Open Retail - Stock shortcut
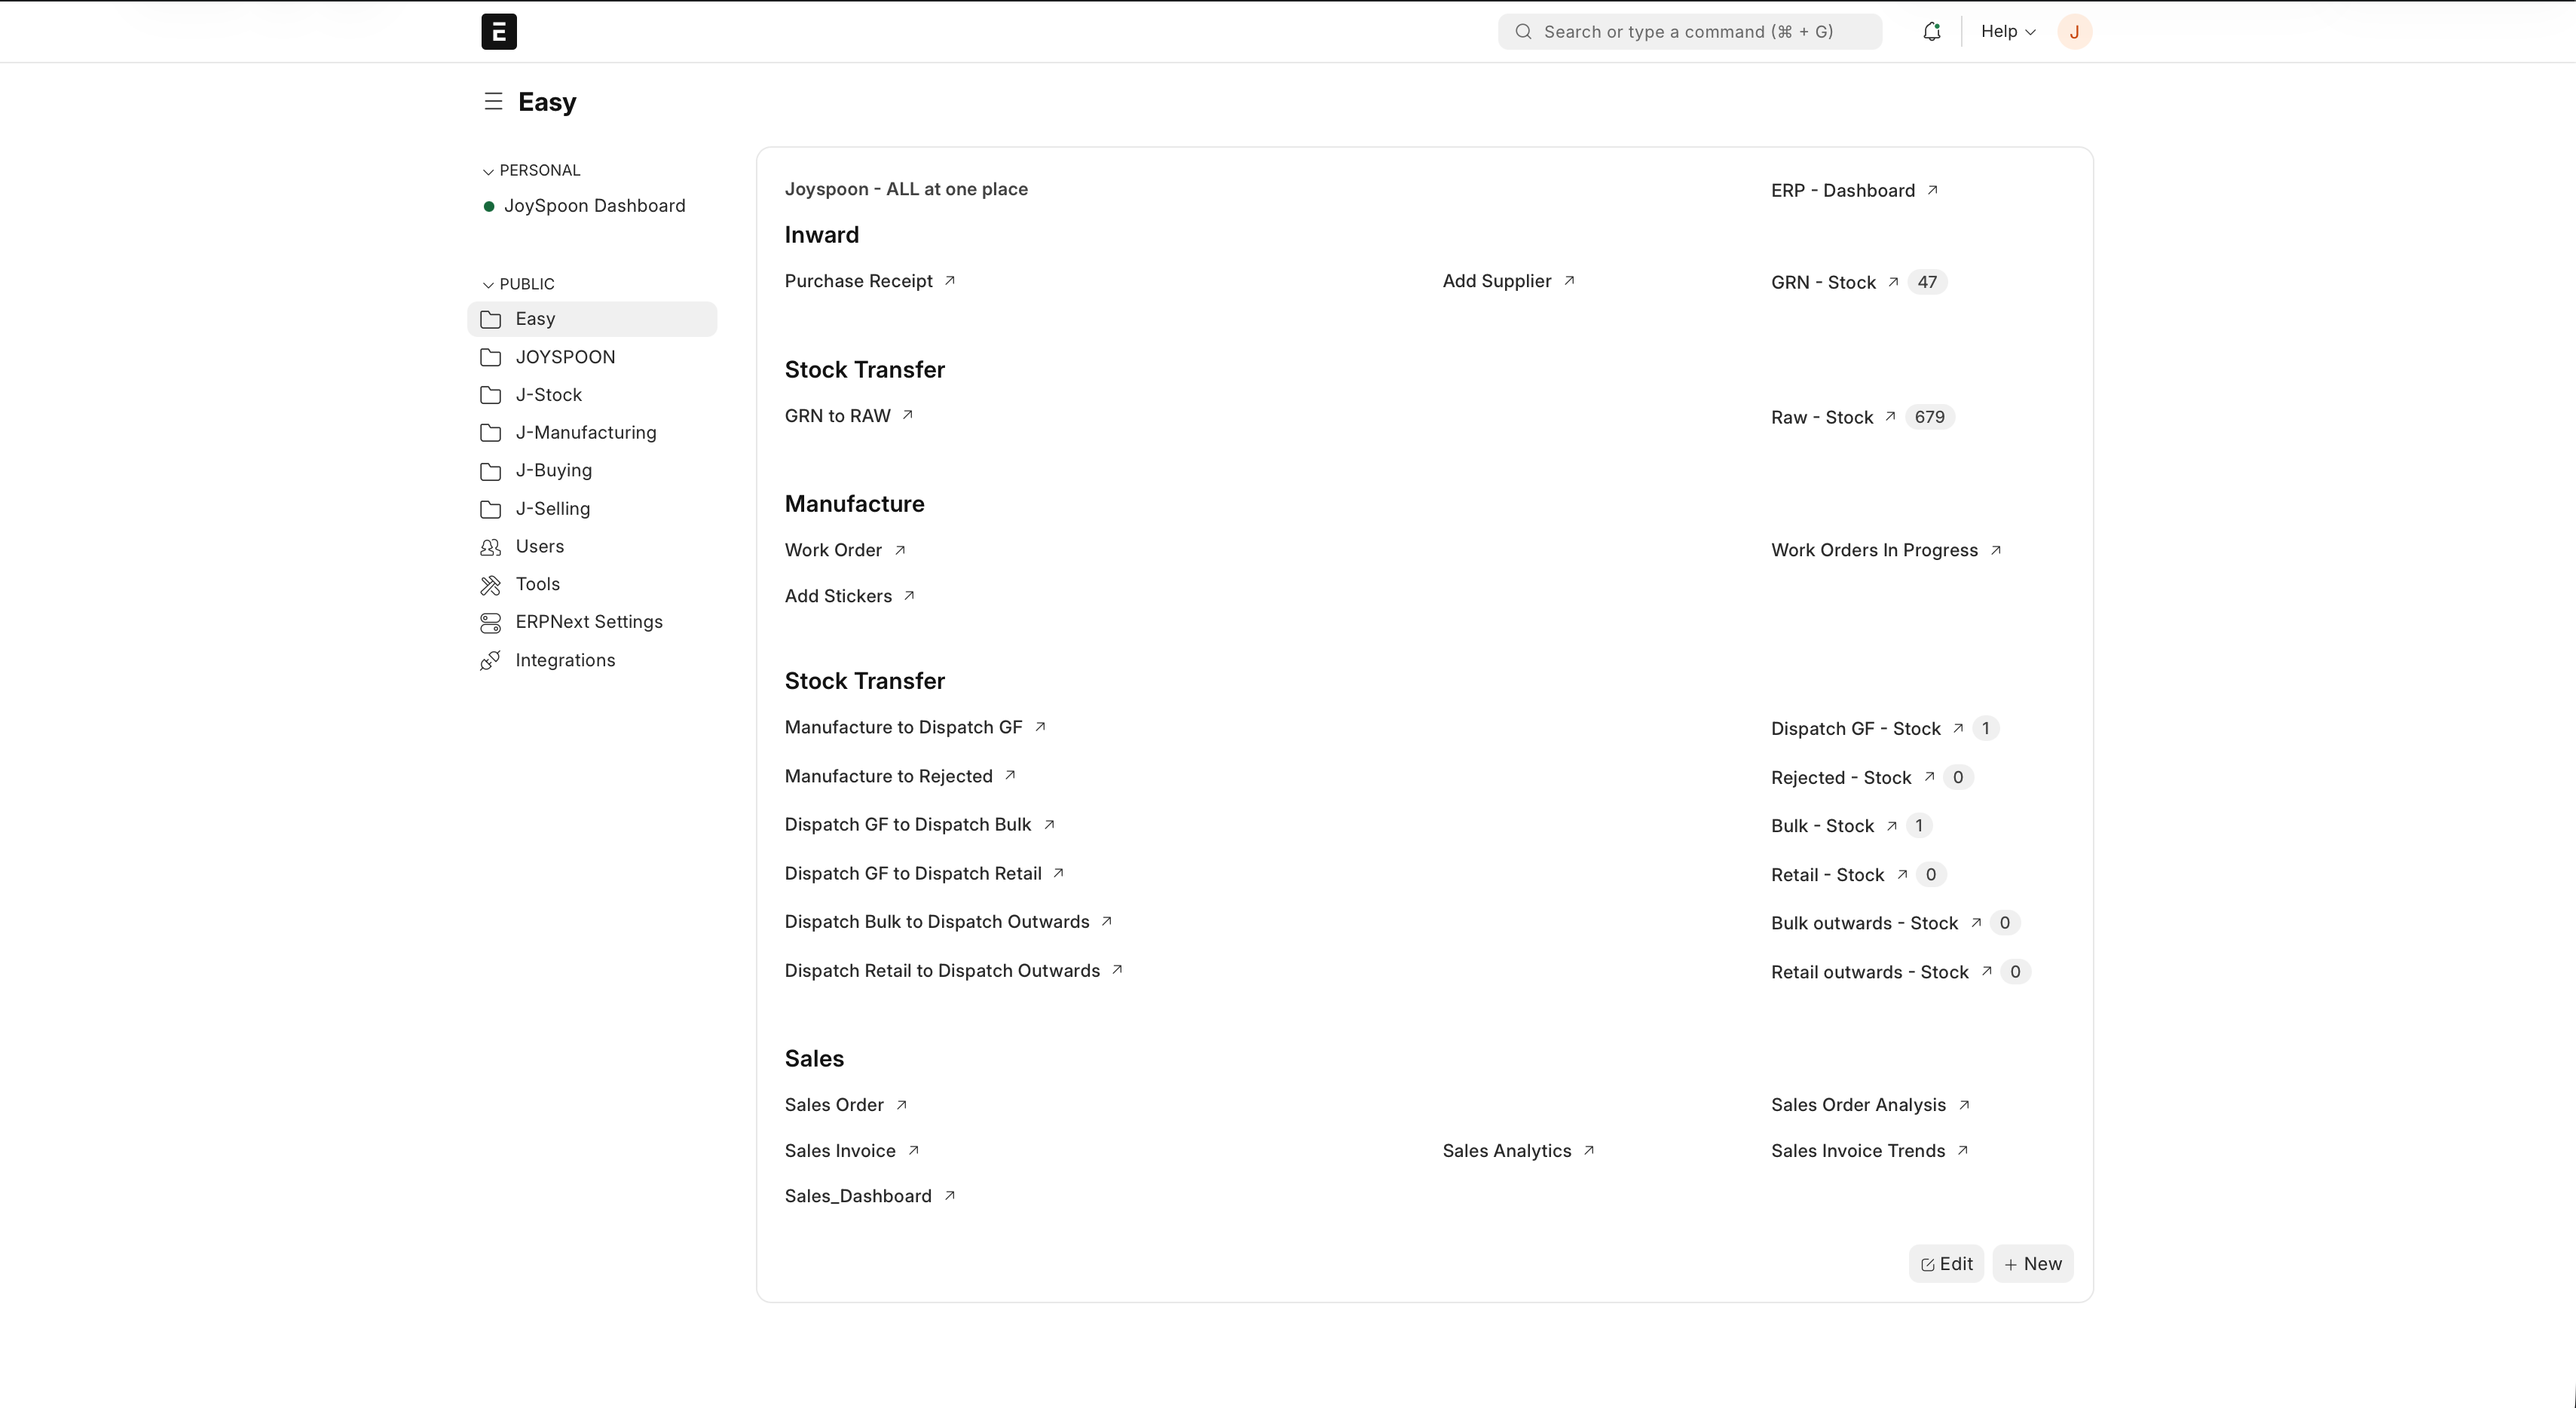Viewport: 2576px width, 1408px height. [1827, 874]
